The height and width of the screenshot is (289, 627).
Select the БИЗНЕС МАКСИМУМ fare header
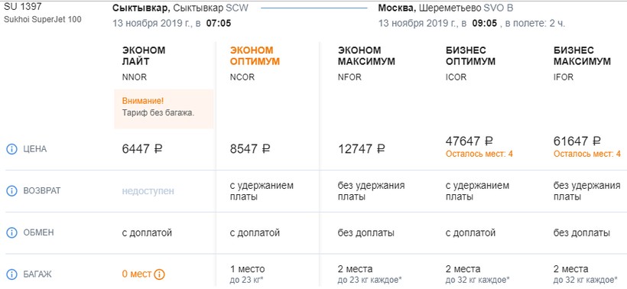pyautogui.click(x=582, y=56)
